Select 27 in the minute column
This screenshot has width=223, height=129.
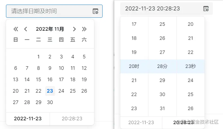coord(162,52)
